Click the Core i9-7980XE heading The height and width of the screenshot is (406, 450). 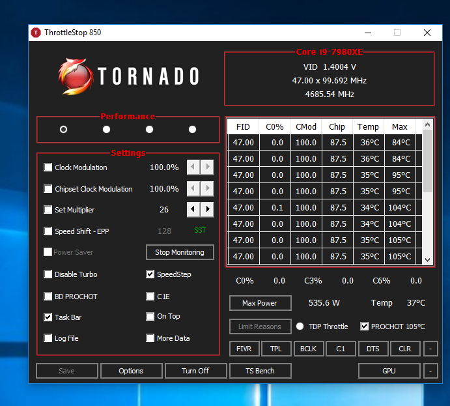(330, 51)
